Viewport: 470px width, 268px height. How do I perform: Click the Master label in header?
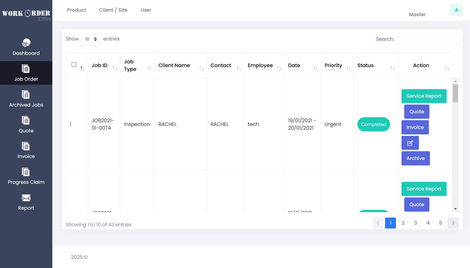click(x=417, y=14)
